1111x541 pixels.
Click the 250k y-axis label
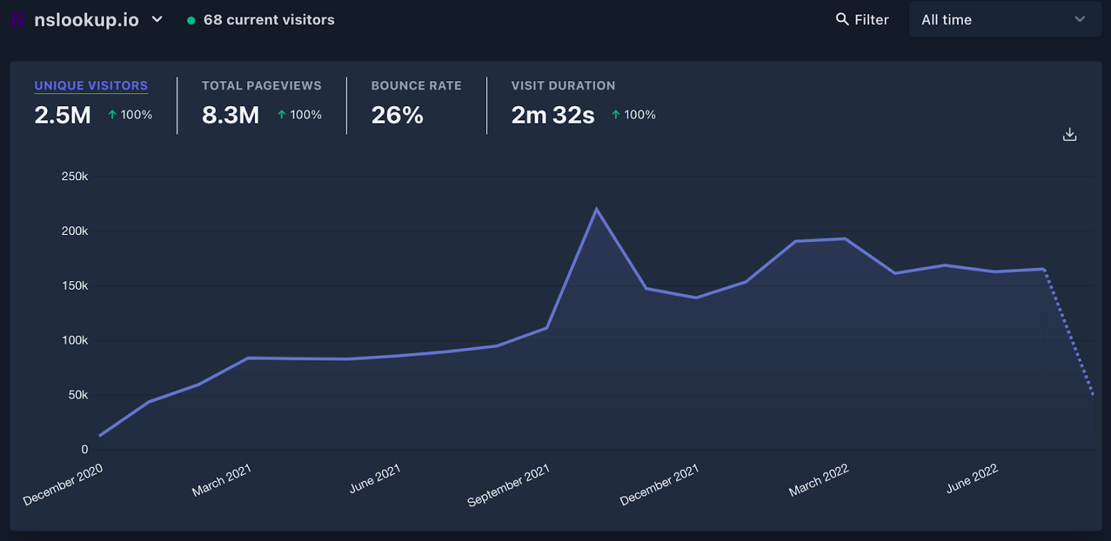[x=75, y=176]
